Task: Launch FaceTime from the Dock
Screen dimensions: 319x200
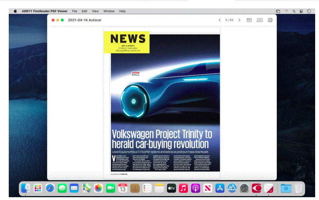Action: tap(111, 188)
